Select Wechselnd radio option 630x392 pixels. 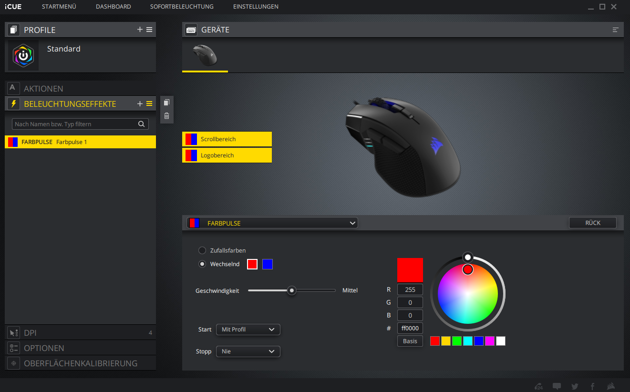202,264
